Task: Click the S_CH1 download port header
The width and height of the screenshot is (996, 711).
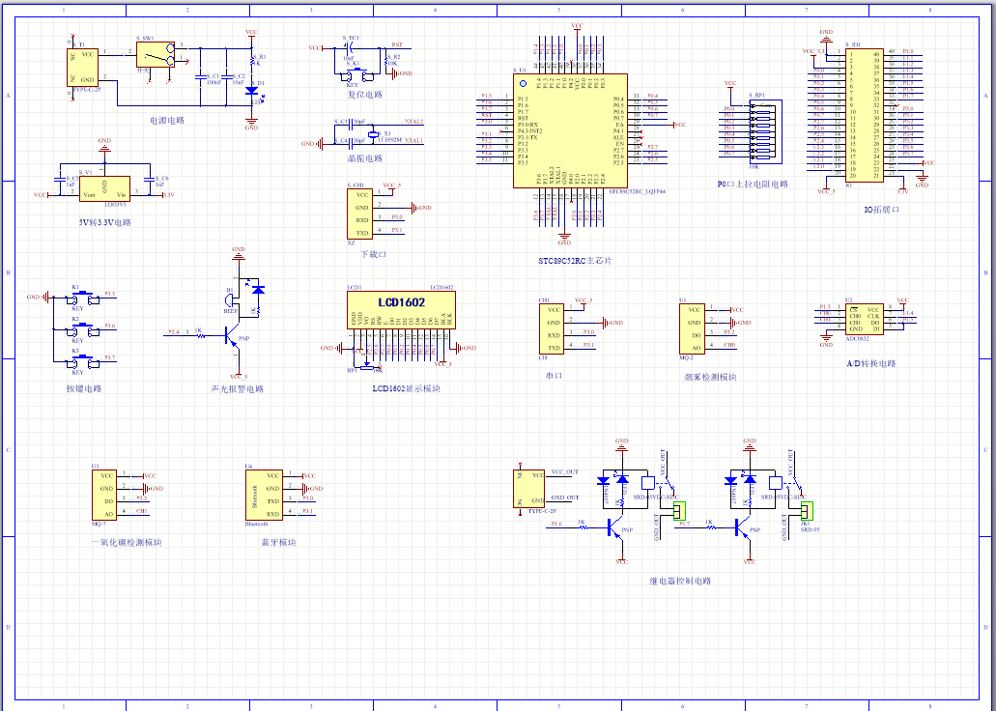Action: click(359, 213)
